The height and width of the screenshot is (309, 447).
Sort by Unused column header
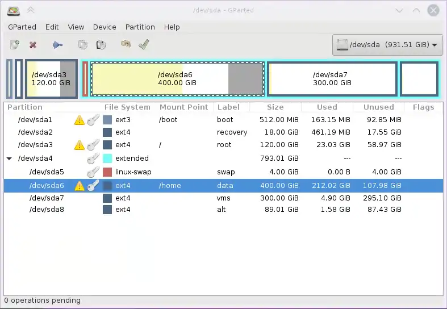(x=379, y=107)
